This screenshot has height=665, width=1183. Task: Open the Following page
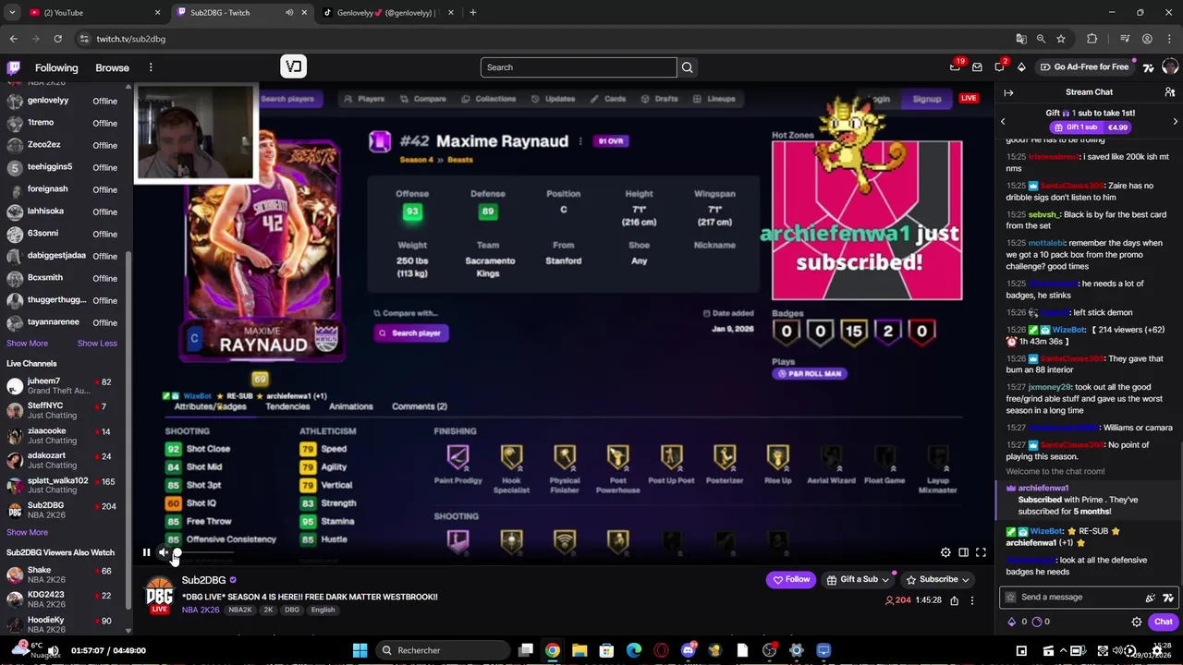pyautogui.click(x=56, y=67)
